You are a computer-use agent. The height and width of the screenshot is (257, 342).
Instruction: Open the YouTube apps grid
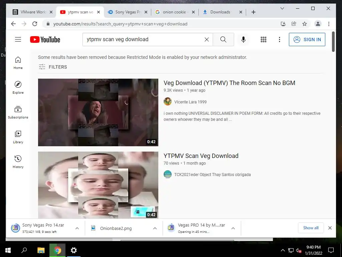tap(264, 39)
